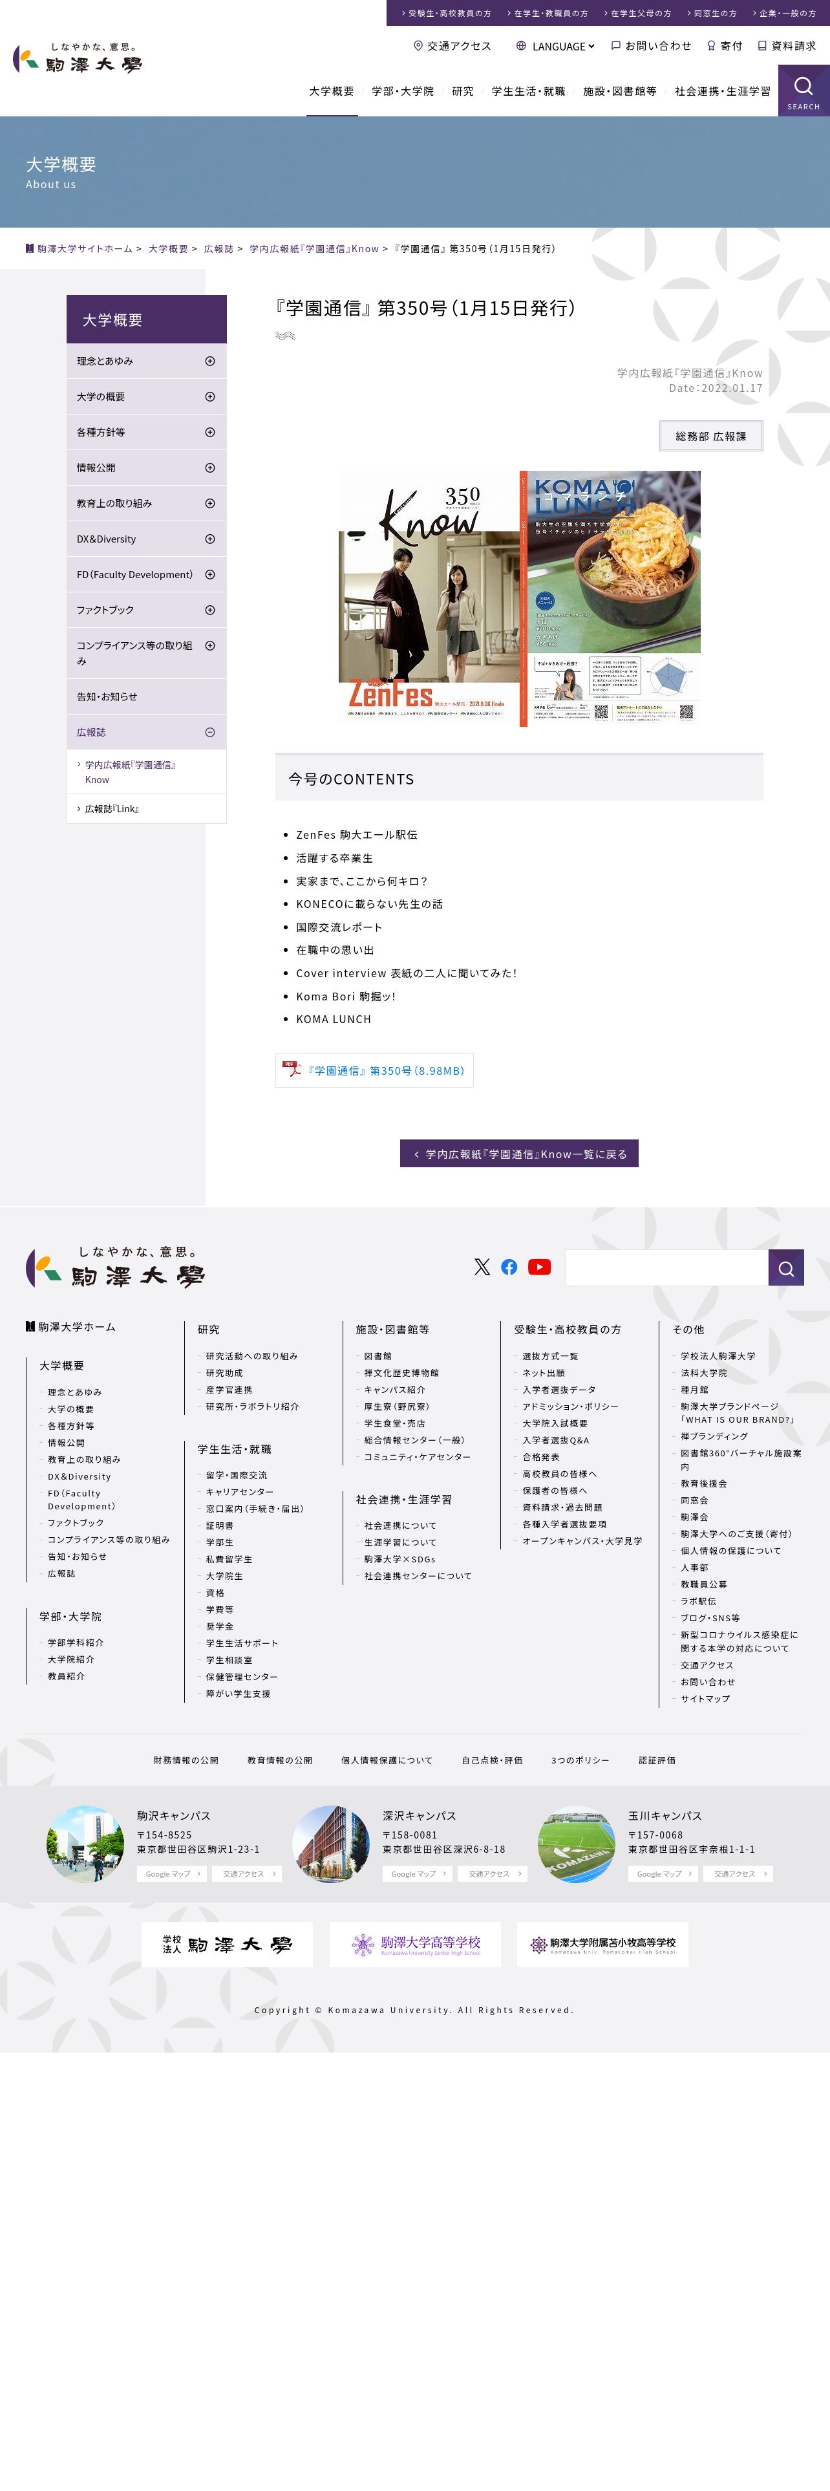Click the Komazawa University logo in header
The width and height of the screenshot is (830, 2491).
coord(78,59)
